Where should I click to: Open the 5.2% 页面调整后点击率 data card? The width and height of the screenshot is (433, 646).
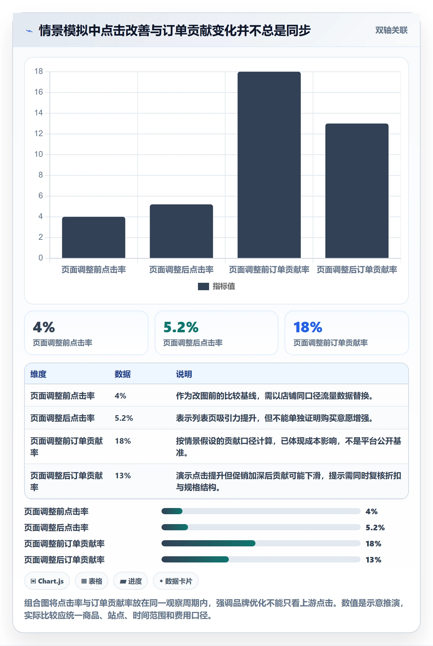click(216, 333)
